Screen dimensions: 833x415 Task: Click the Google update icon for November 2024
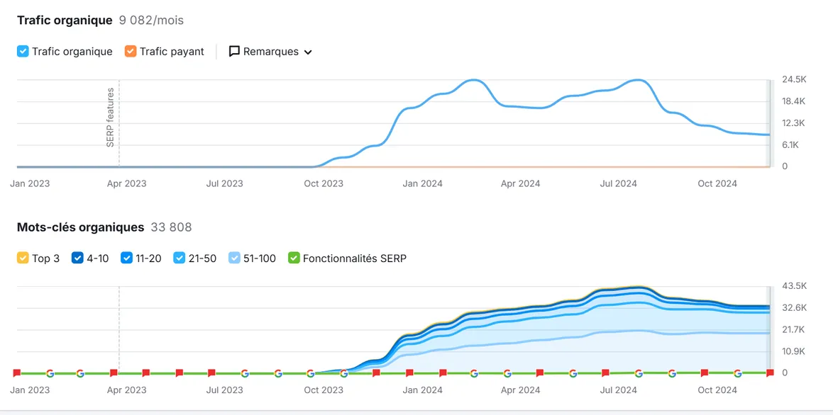pos(737,373)
